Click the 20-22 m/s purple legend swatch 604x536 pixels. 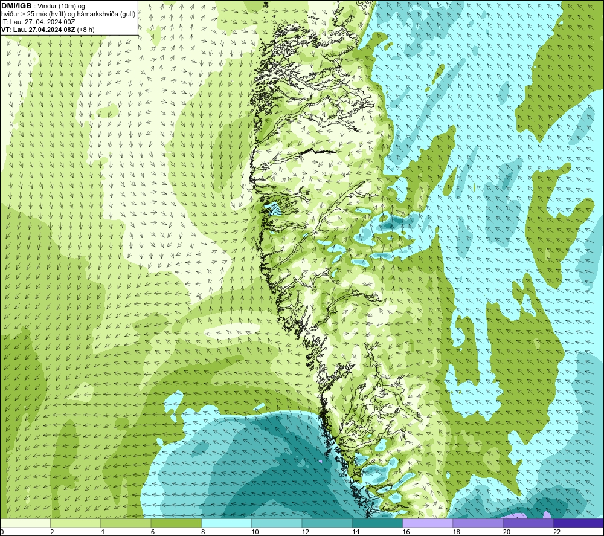528,523
